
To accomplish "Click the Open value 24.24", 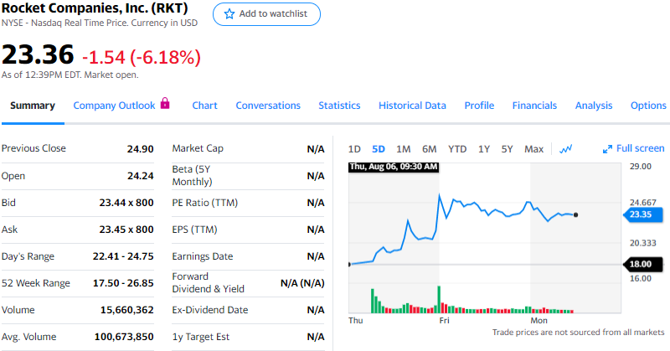I will click(140, 176).
